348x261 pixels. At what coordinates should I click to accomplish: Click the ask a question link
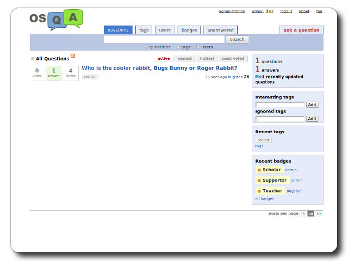click(301, 30)
